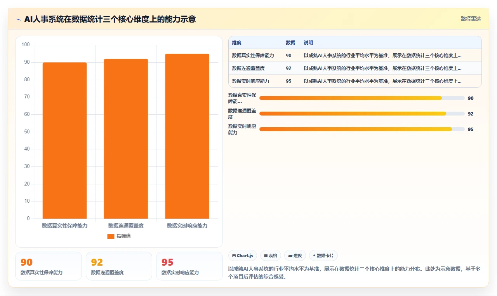Click the 说明 column header
The image size is (497, 296).
pos(308,43)
